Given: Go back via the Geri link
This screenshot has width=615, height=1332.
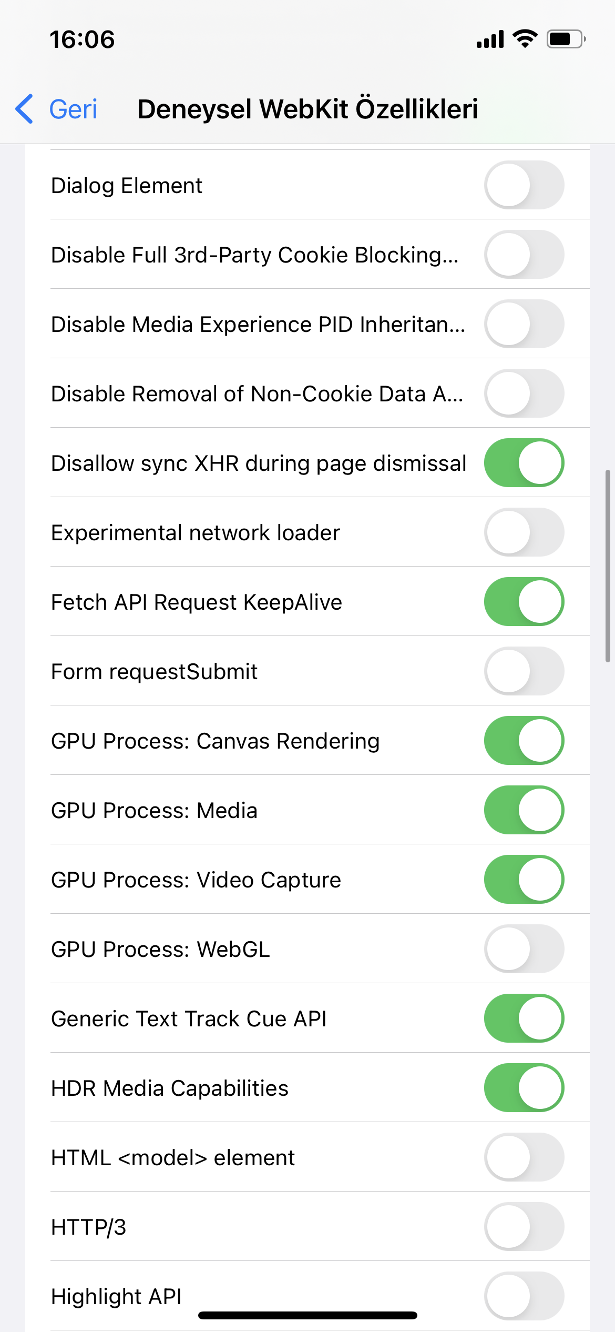Looking at the screenshot, I should tap(73, 109).
